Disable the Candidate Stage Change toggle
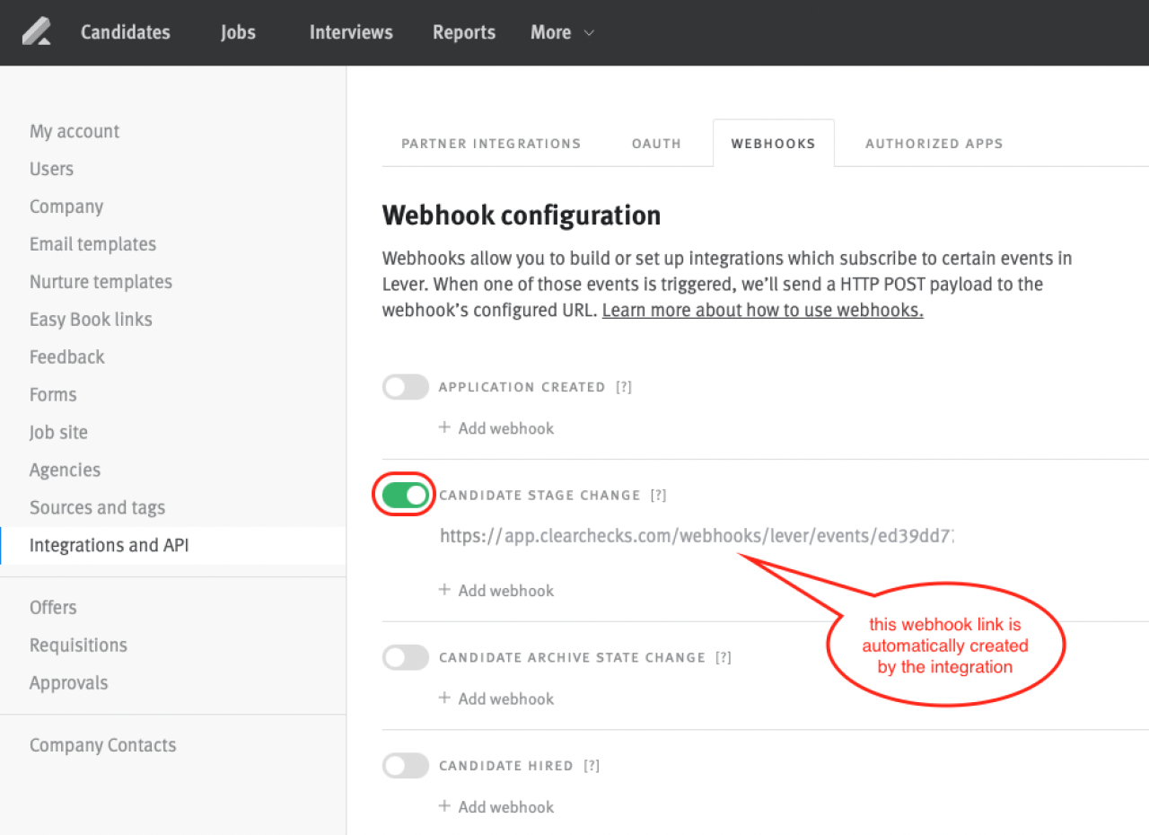 click(406, 496)
